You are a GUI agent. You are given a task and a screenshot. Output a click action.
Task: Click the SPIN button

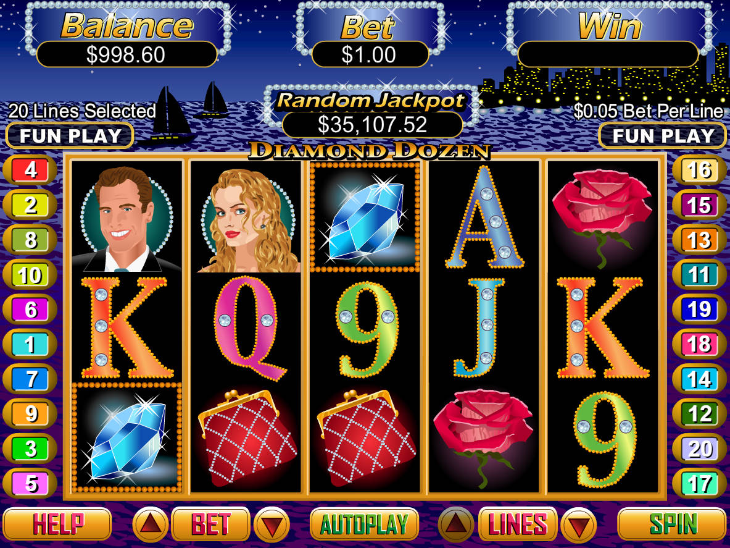coord(672,524)
